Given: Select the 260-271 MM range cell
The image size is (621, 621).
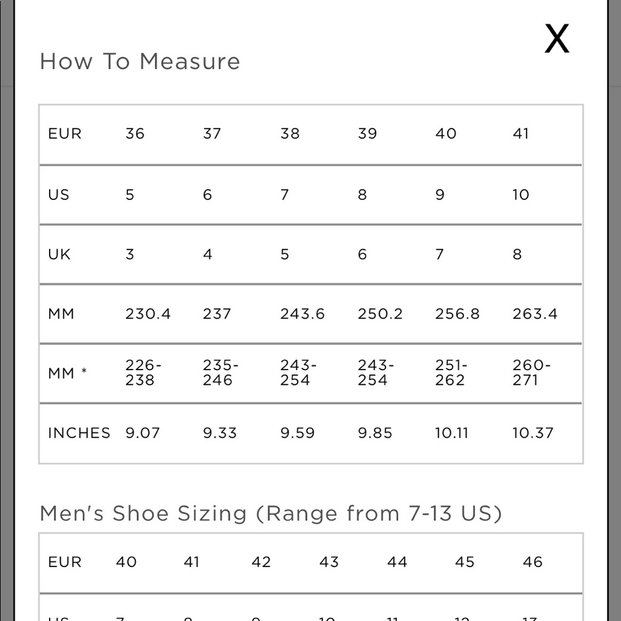Looking at the screenshot, I should (532, 372).
